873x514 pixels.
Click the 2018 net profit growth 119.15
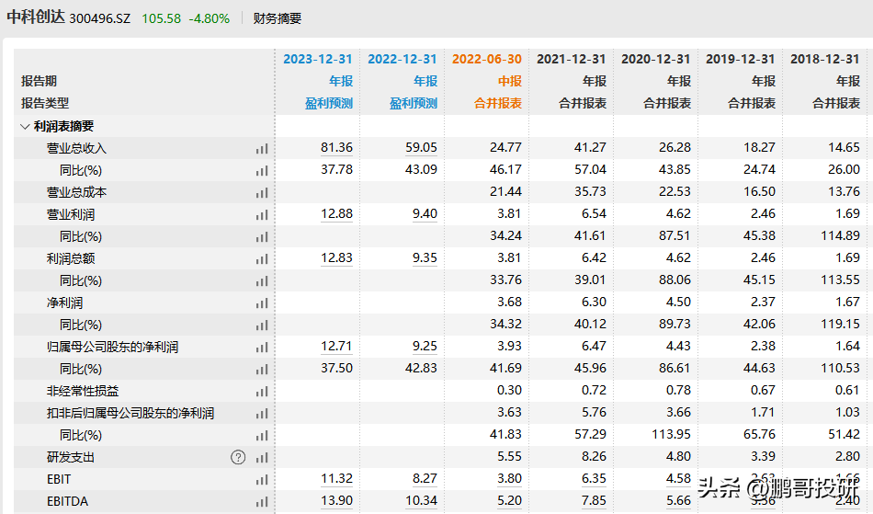pos(840,324)
